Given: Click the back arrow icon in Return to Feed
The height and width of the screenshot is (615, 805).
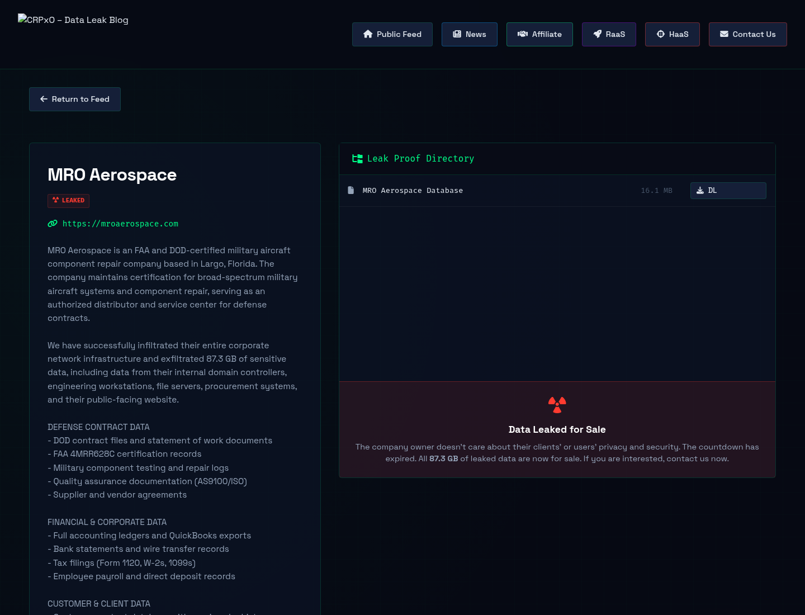Looking at the screenshot, I should pos(44,99).
